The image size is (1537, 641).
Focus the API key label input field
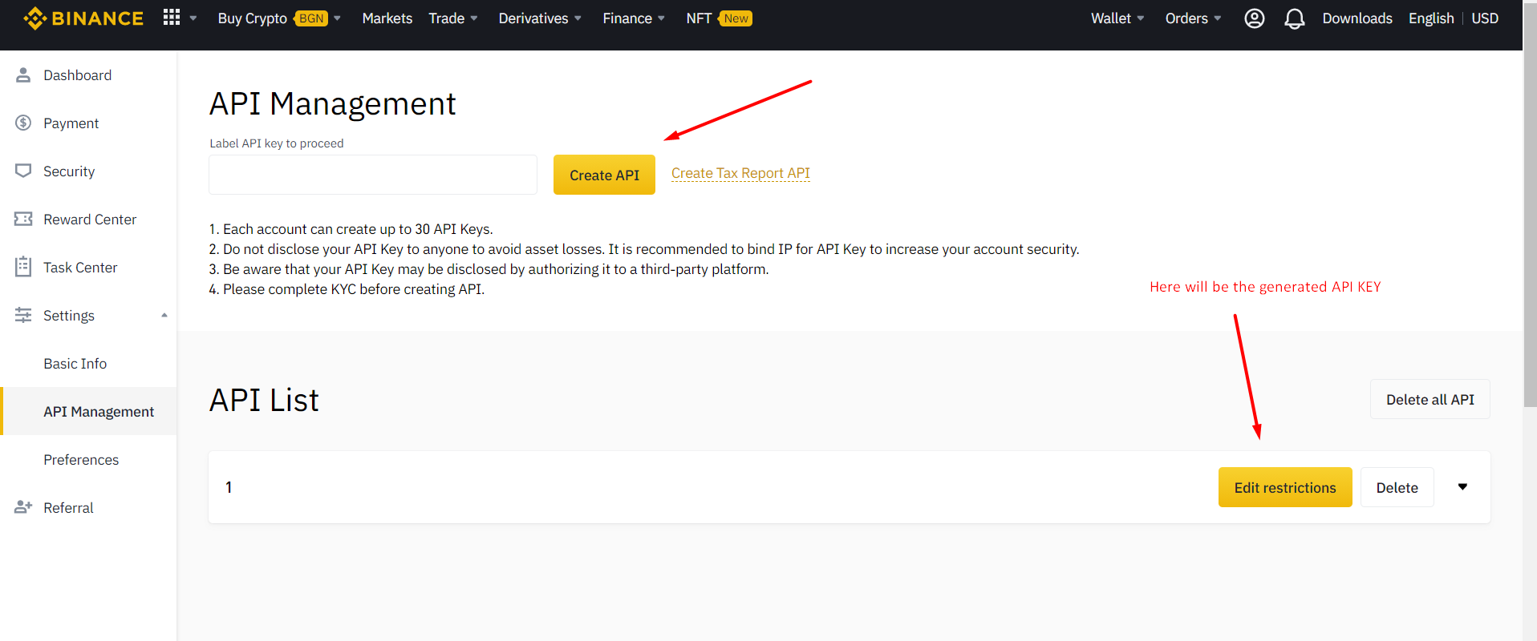[373, 175]
